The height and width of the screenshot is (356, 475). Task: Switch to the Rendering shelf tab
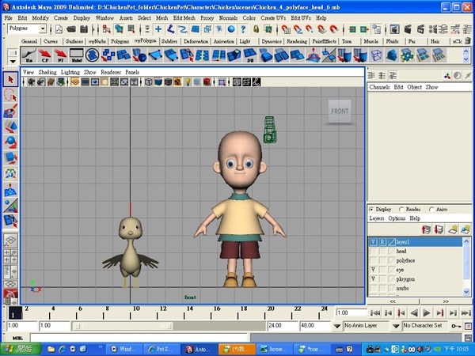[297, 41]
